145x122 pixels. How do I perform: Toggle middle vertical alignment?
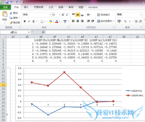78,15
